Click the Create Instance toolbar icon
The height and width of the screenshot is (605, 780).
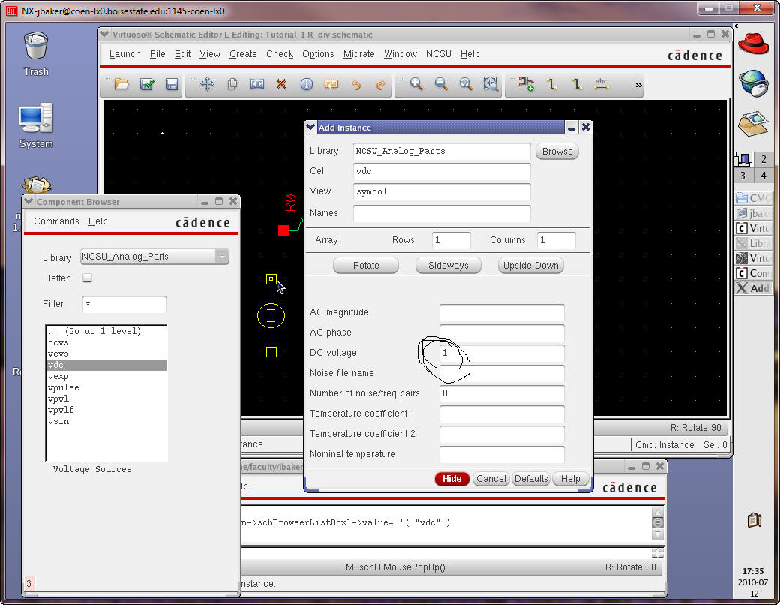526,85
